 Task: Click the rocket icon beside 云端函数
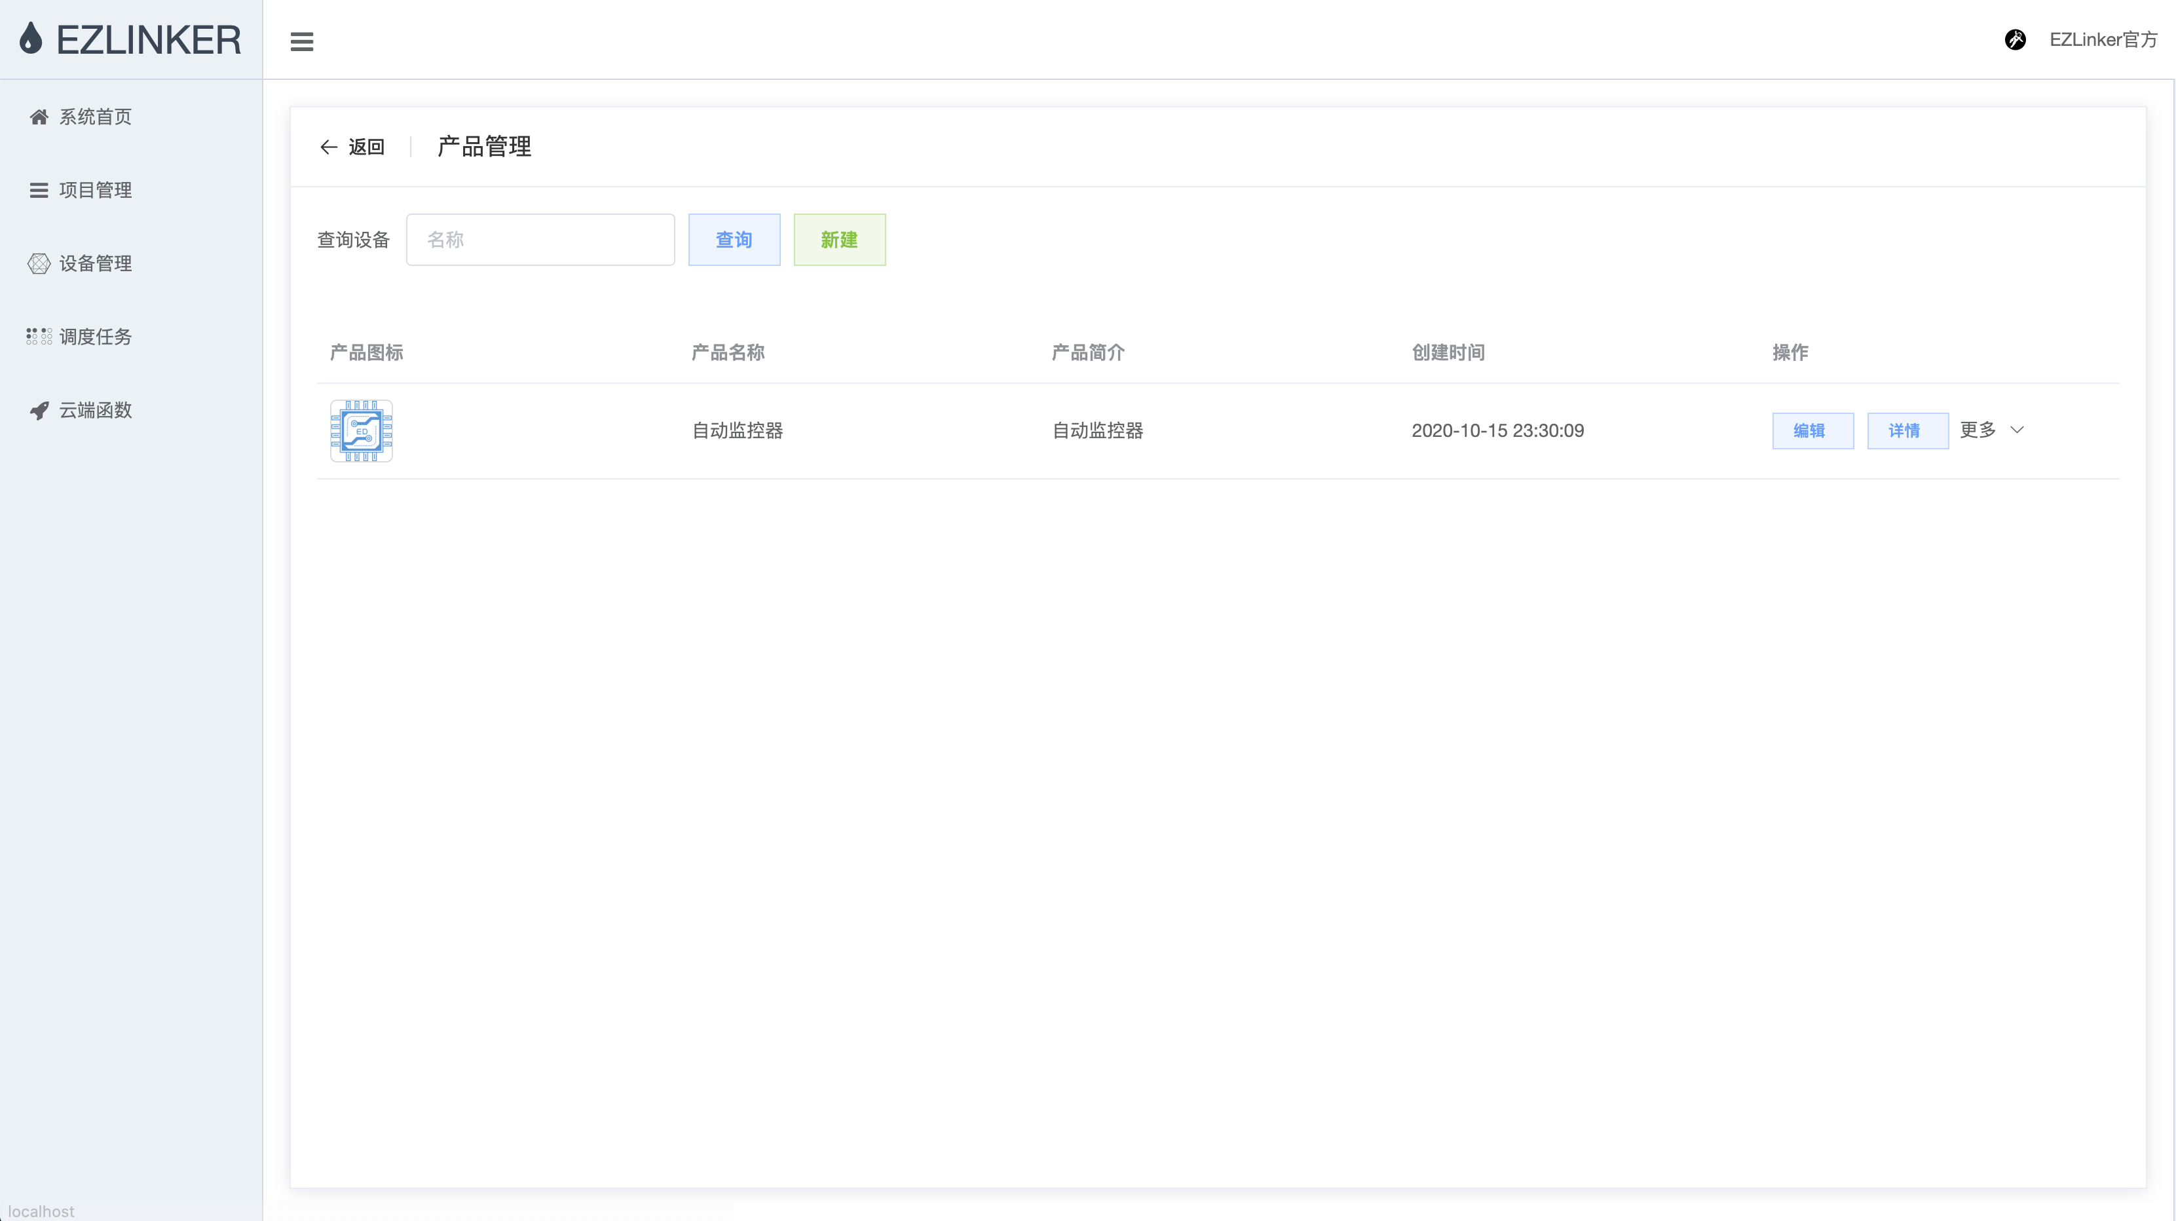[39, 411]
